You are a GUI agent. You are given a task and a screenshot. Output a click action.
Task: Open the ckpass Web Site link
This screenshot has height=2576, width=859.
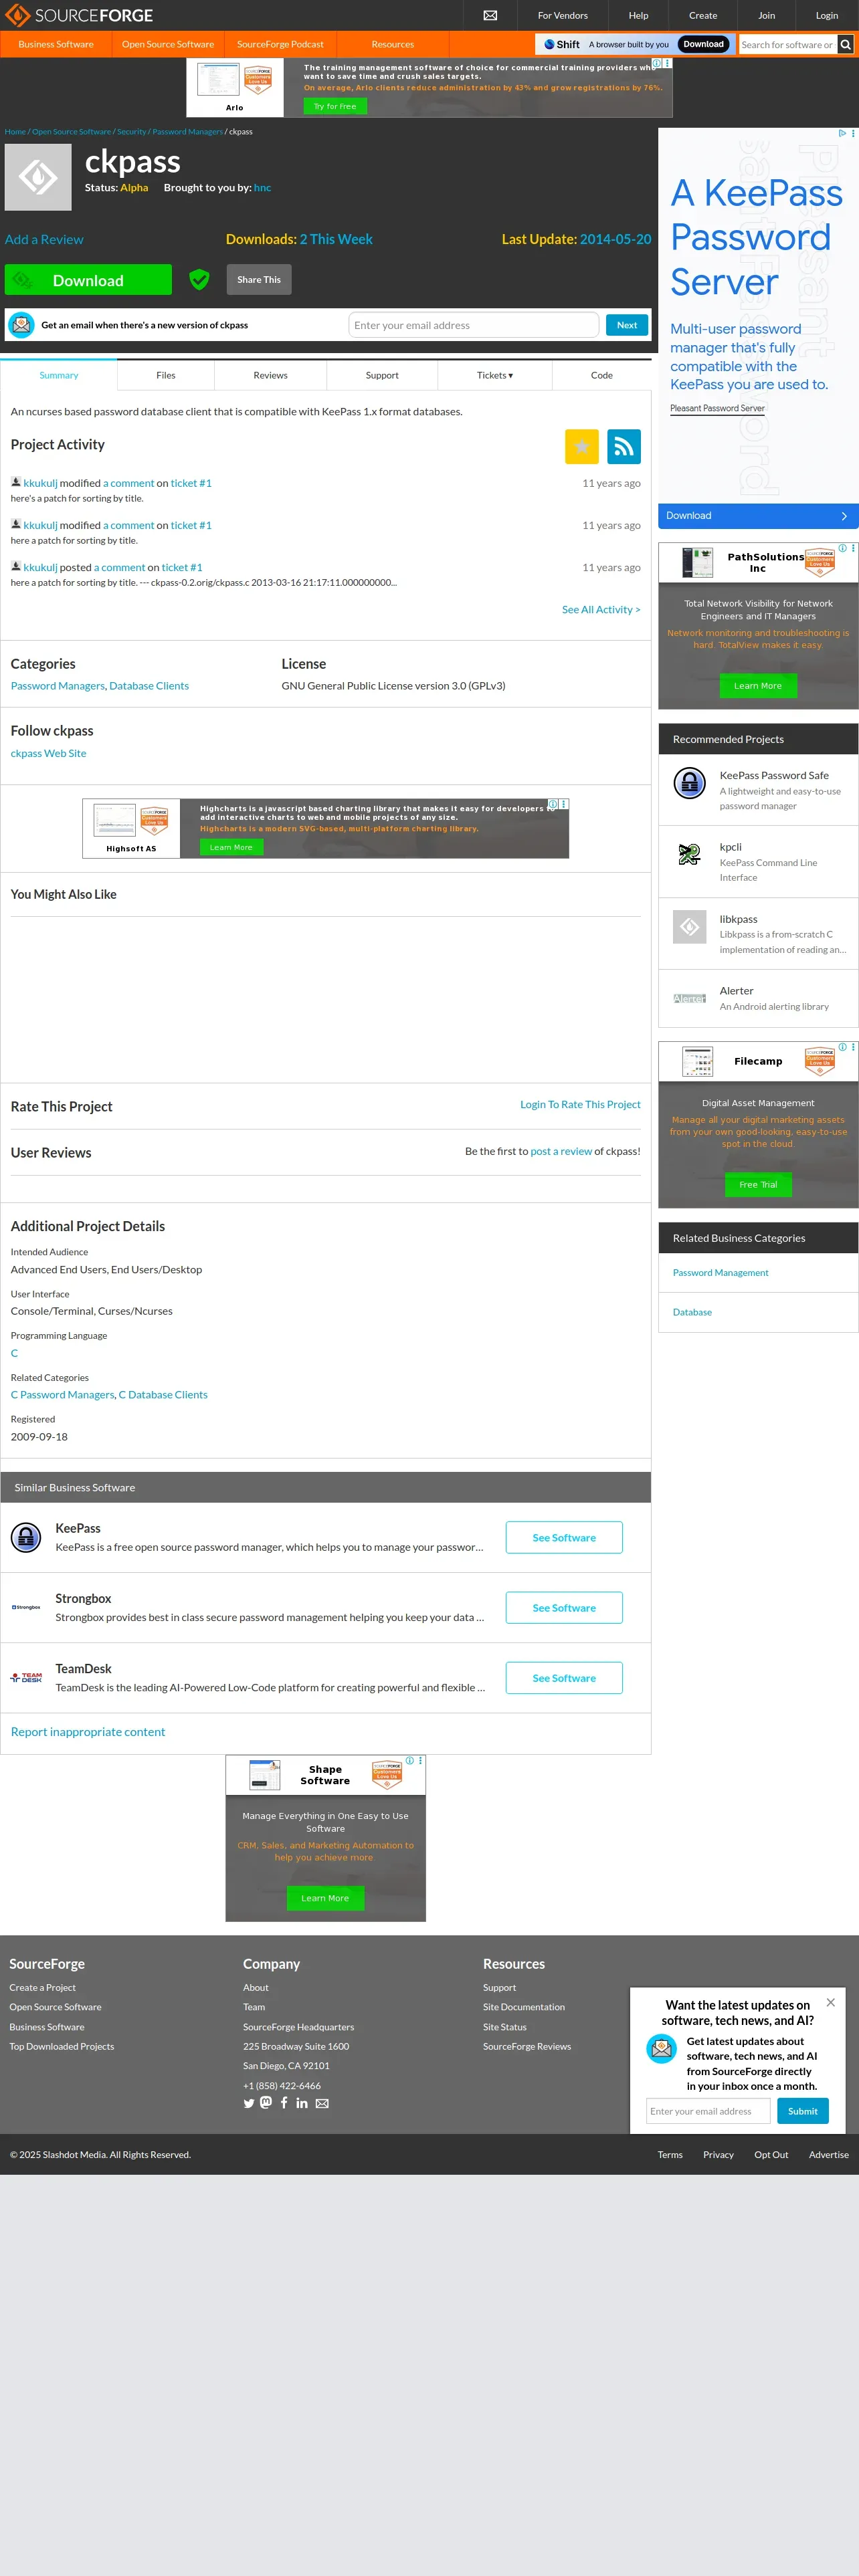pos(48,753)
